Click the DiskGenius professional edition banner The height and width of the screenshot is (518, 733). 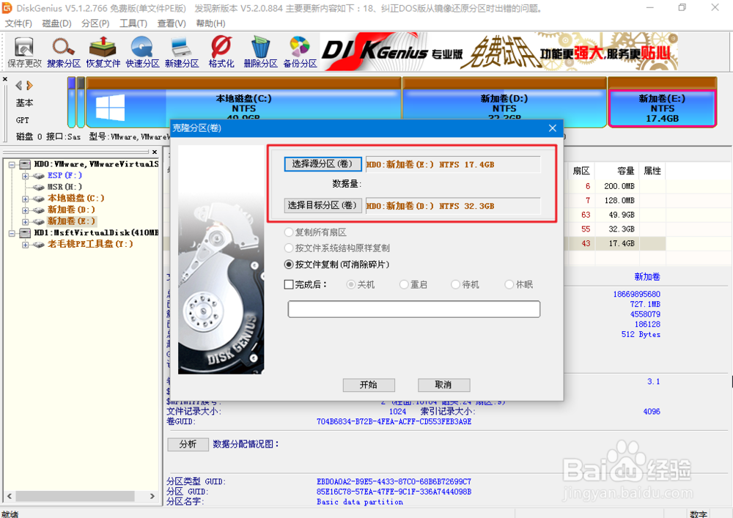pyautogui.click(x=499, y=52)
